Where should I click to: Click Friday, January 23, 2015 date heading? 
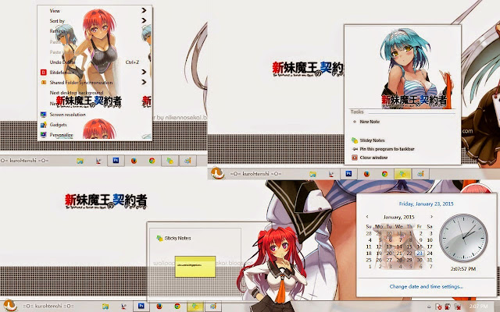[x=426, y=204]
